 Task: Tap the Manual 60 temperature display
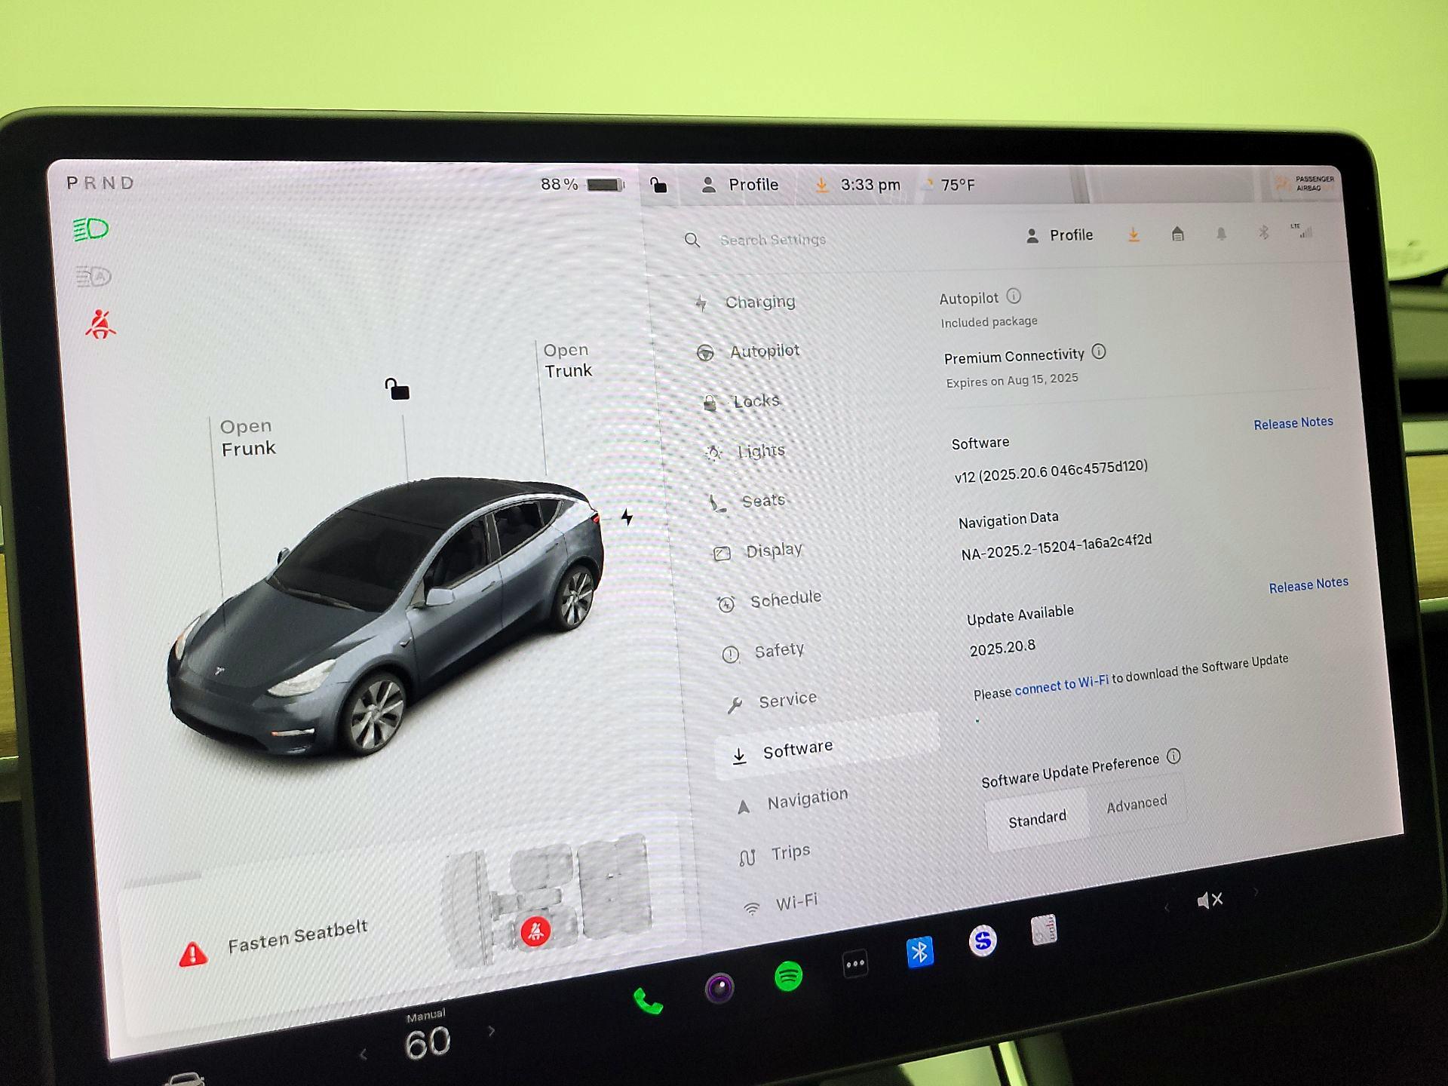pyautogui.click(x=427, y=1037)
